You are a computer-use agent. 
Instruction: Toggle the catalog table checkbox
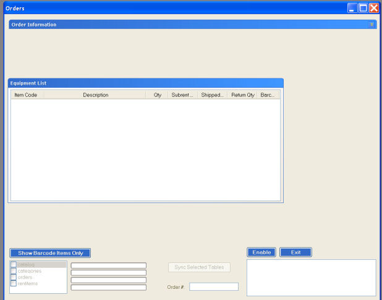click(14, 265)
